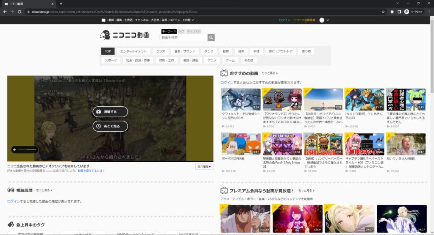Click the 動画を検索 search field
The width and height of the screenshot is (434, 235).
[184, 37]
